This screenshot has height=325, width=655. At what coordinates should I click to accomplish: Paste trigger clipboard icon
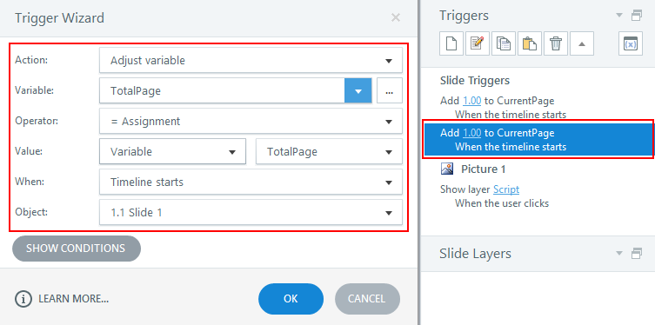tap(530, 43)
